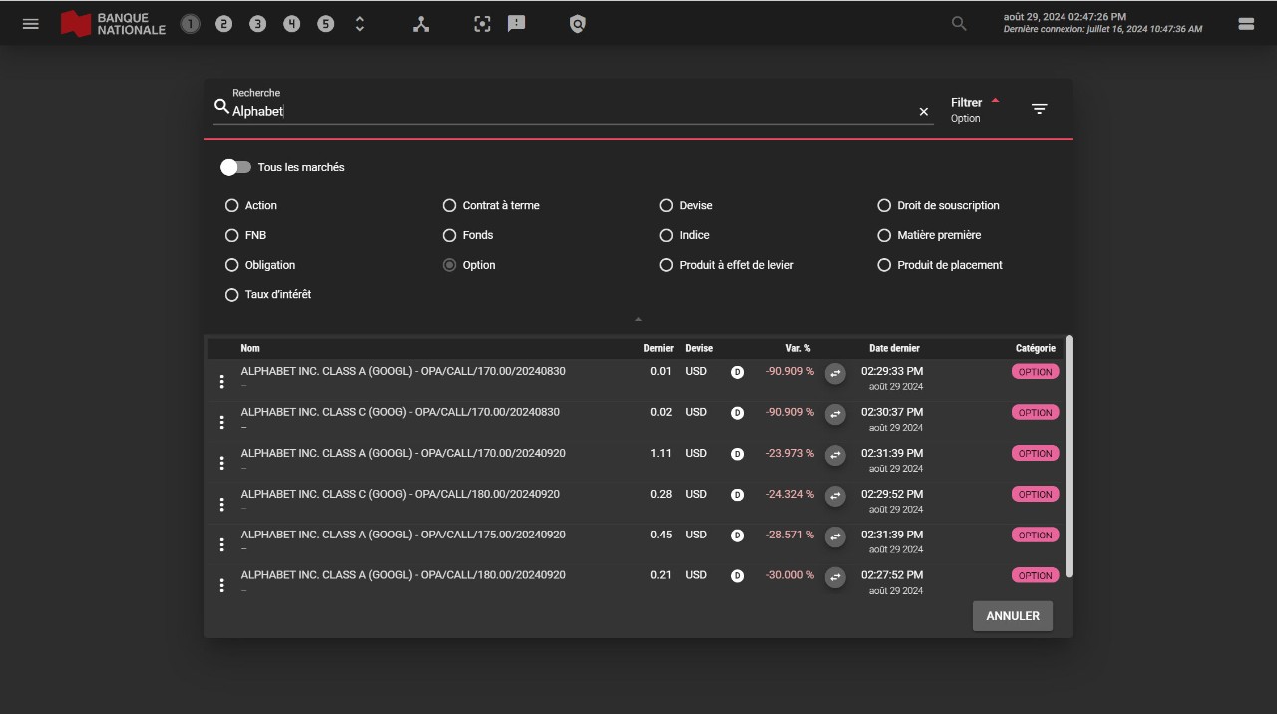Sort by the Nom column header
Viewport: 1277px width, 714px height.
[x=250, y=348]
